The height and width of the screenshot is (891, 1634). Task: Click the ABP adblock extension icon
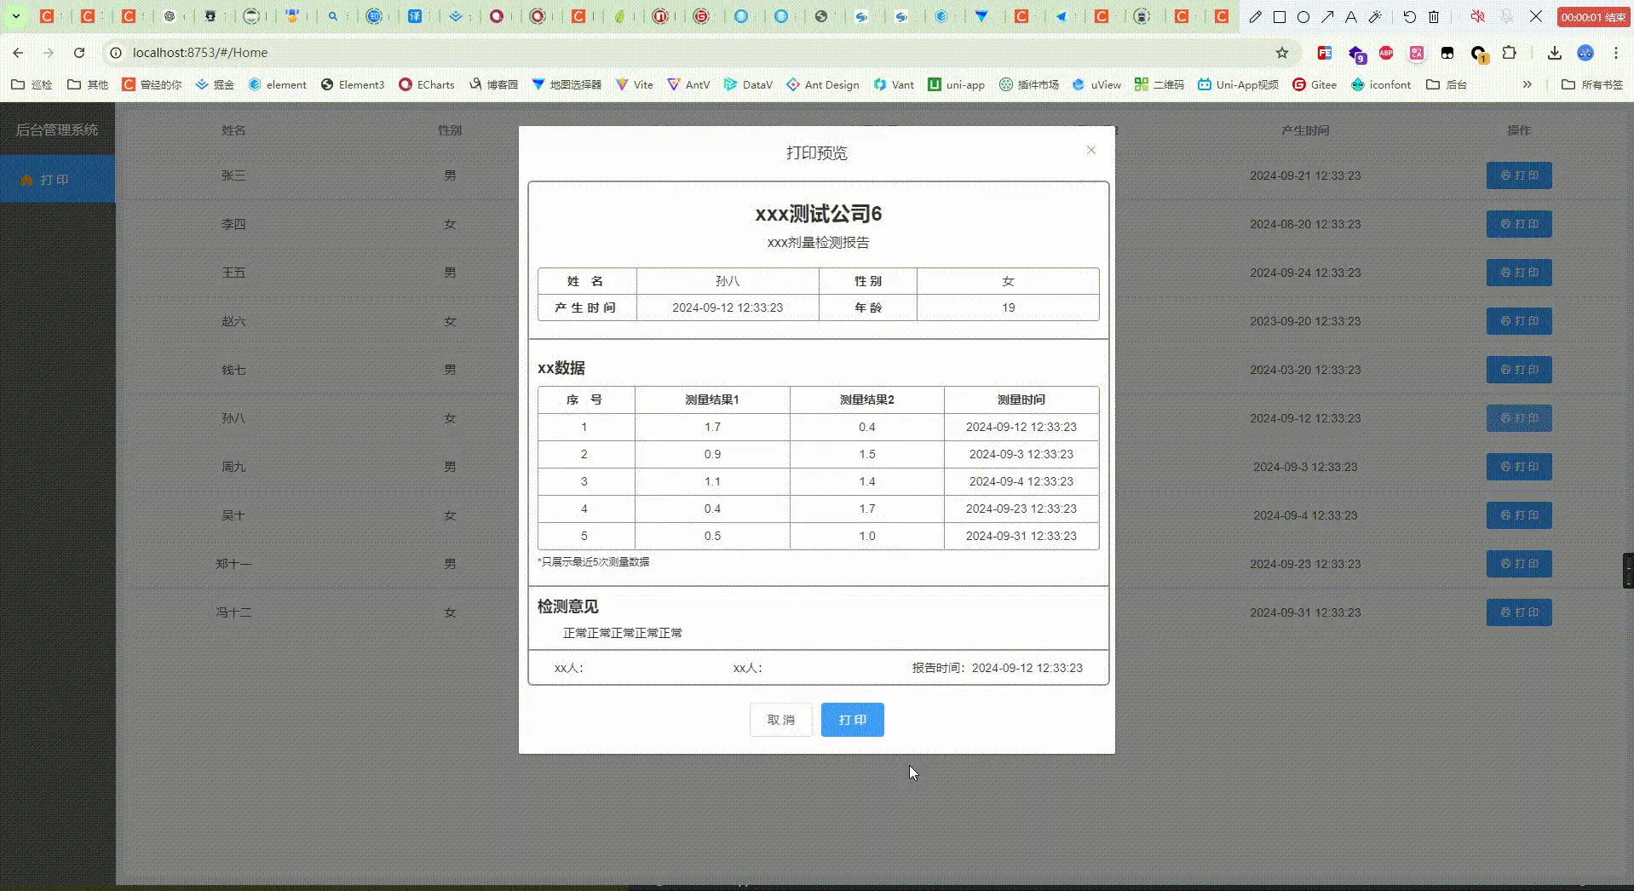[x=1386, y=53]
